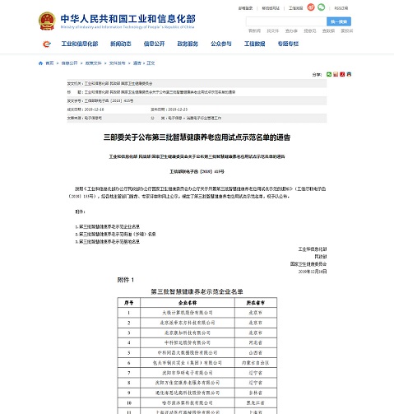
Task: Click 查办事 quick search link
Action: tap(291, 31)
